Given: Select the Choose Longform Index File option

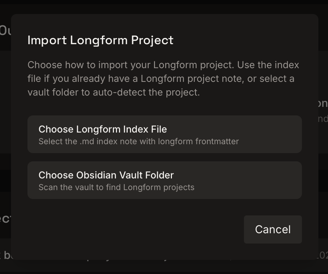Looking at the screenshot, I should 164,134.
